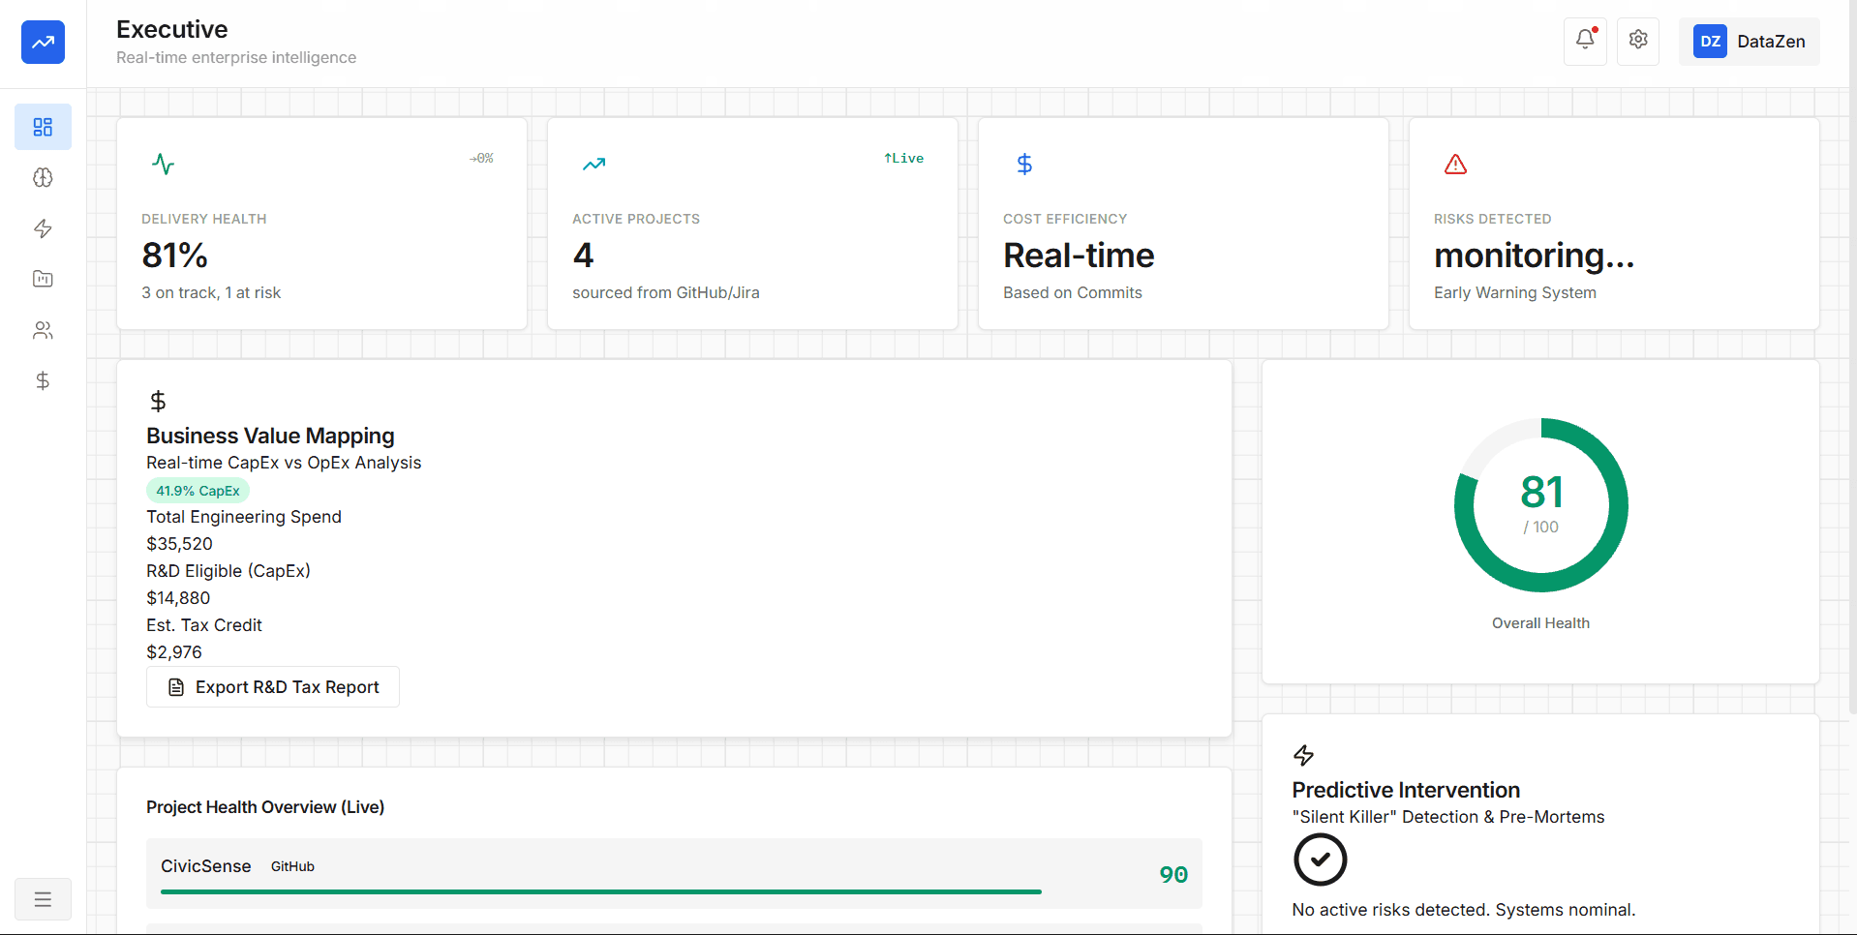Click 'Early Warning System' text
Viewport: 1857px width, 935px height.
1515,292
